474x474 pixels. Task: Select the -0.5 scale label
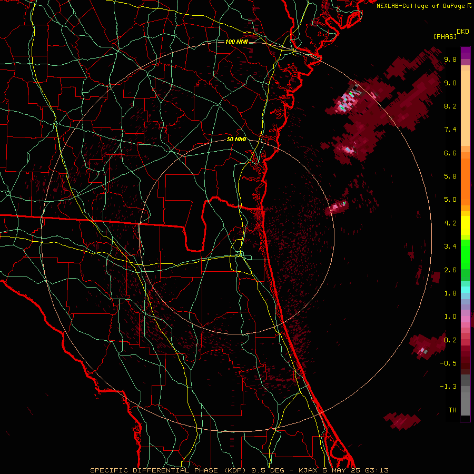click(x=448, y=363)
